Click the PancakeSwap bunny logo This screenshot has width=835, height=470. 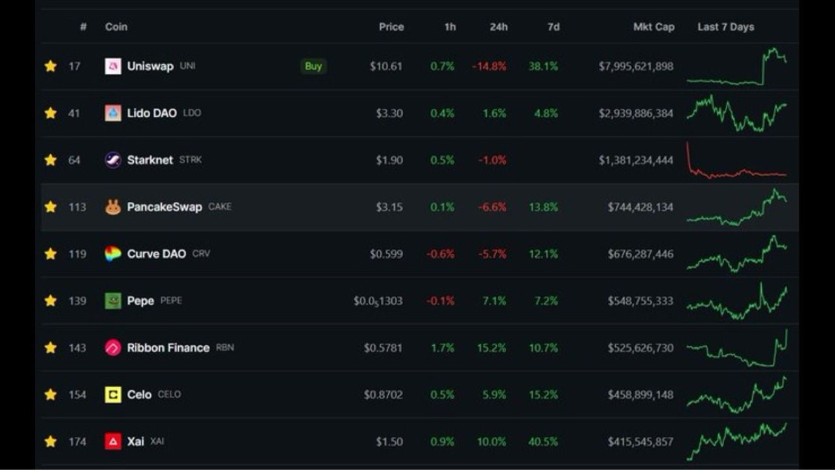click(113, 207)
